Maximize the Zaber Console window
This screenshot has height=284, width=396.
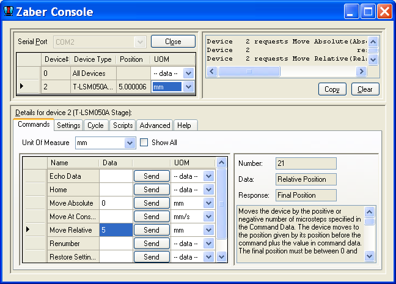tap(368, 12)
